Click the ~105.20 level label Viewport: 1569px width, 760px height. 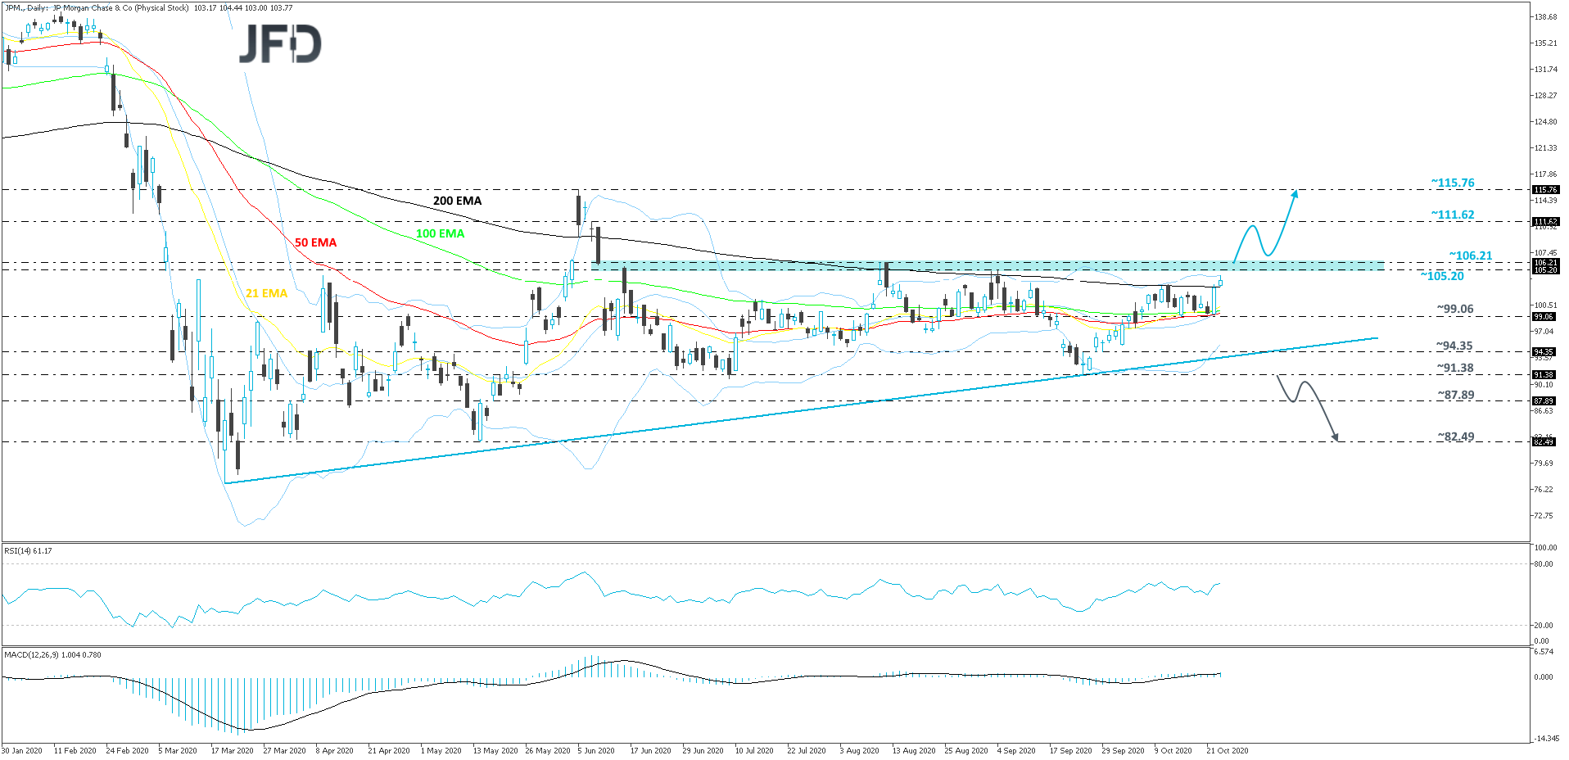tap(1442, 276)
